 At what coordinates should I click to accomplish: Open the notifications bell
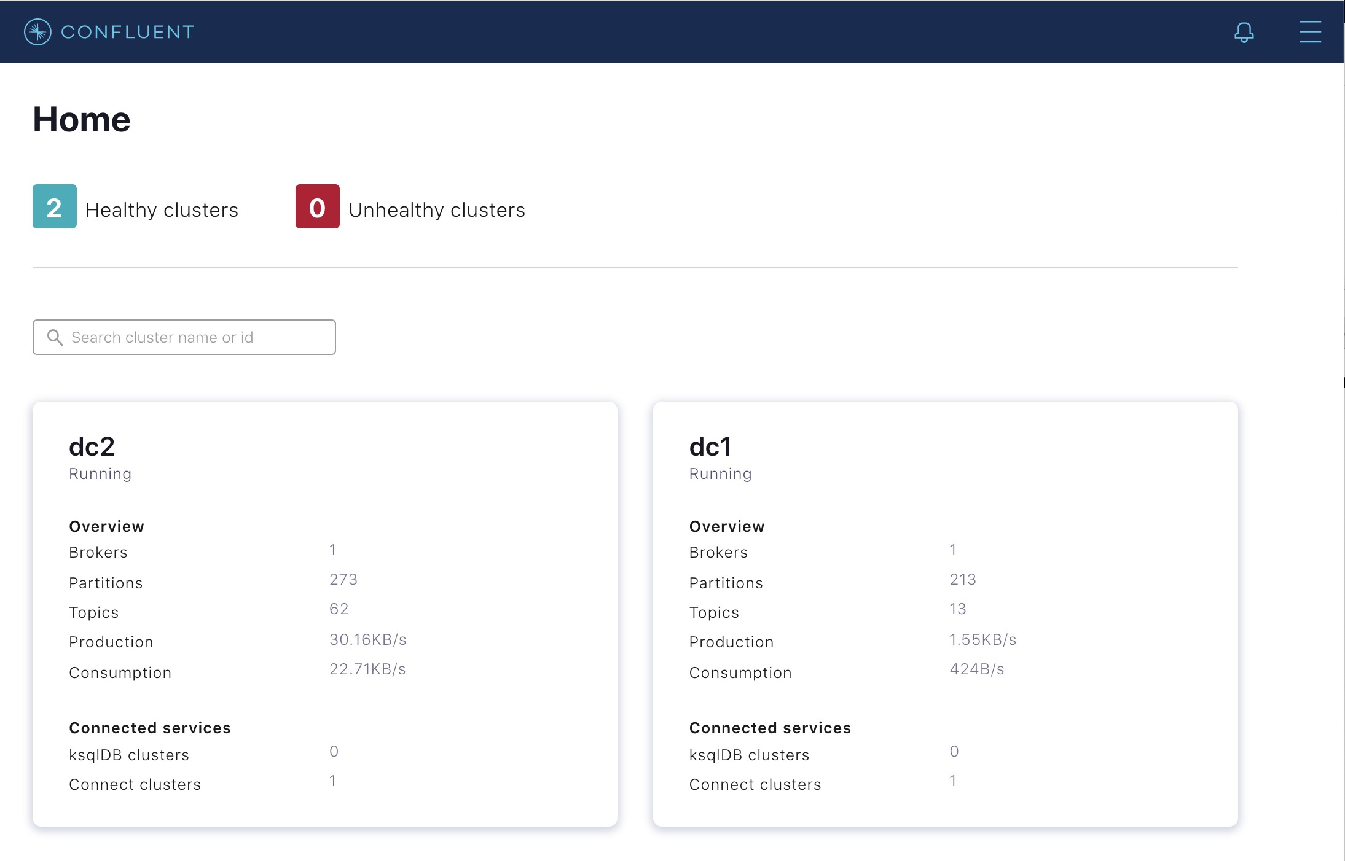pyautogui.click(x=1244, y=32)
